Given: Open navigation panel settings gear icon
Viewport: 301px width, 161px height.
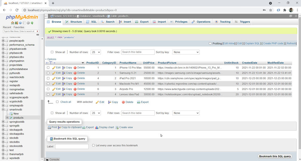Looking at the screenshot, I should 28,23.
